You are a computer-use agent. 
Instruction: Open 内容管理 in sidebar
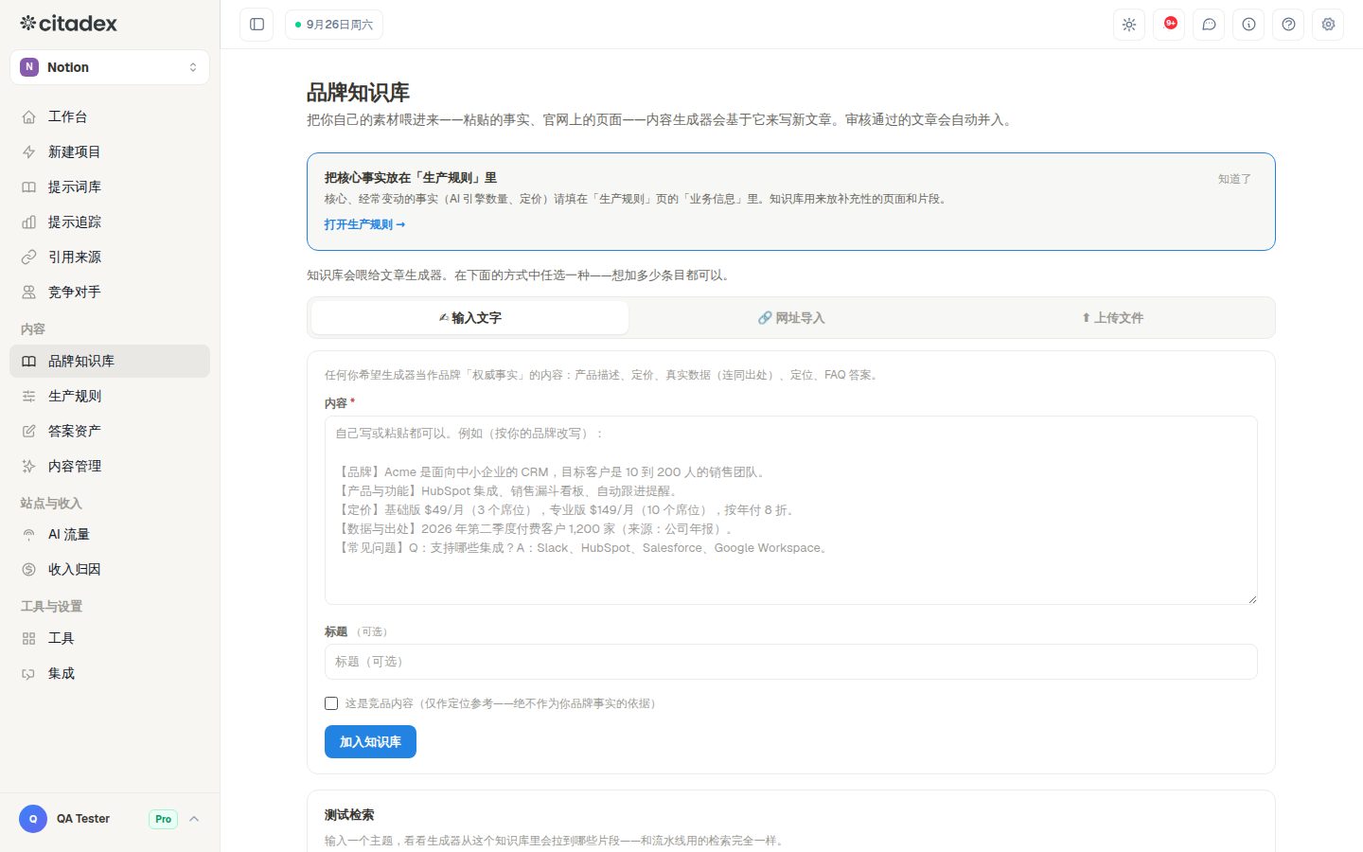click(x=110, y=466)
